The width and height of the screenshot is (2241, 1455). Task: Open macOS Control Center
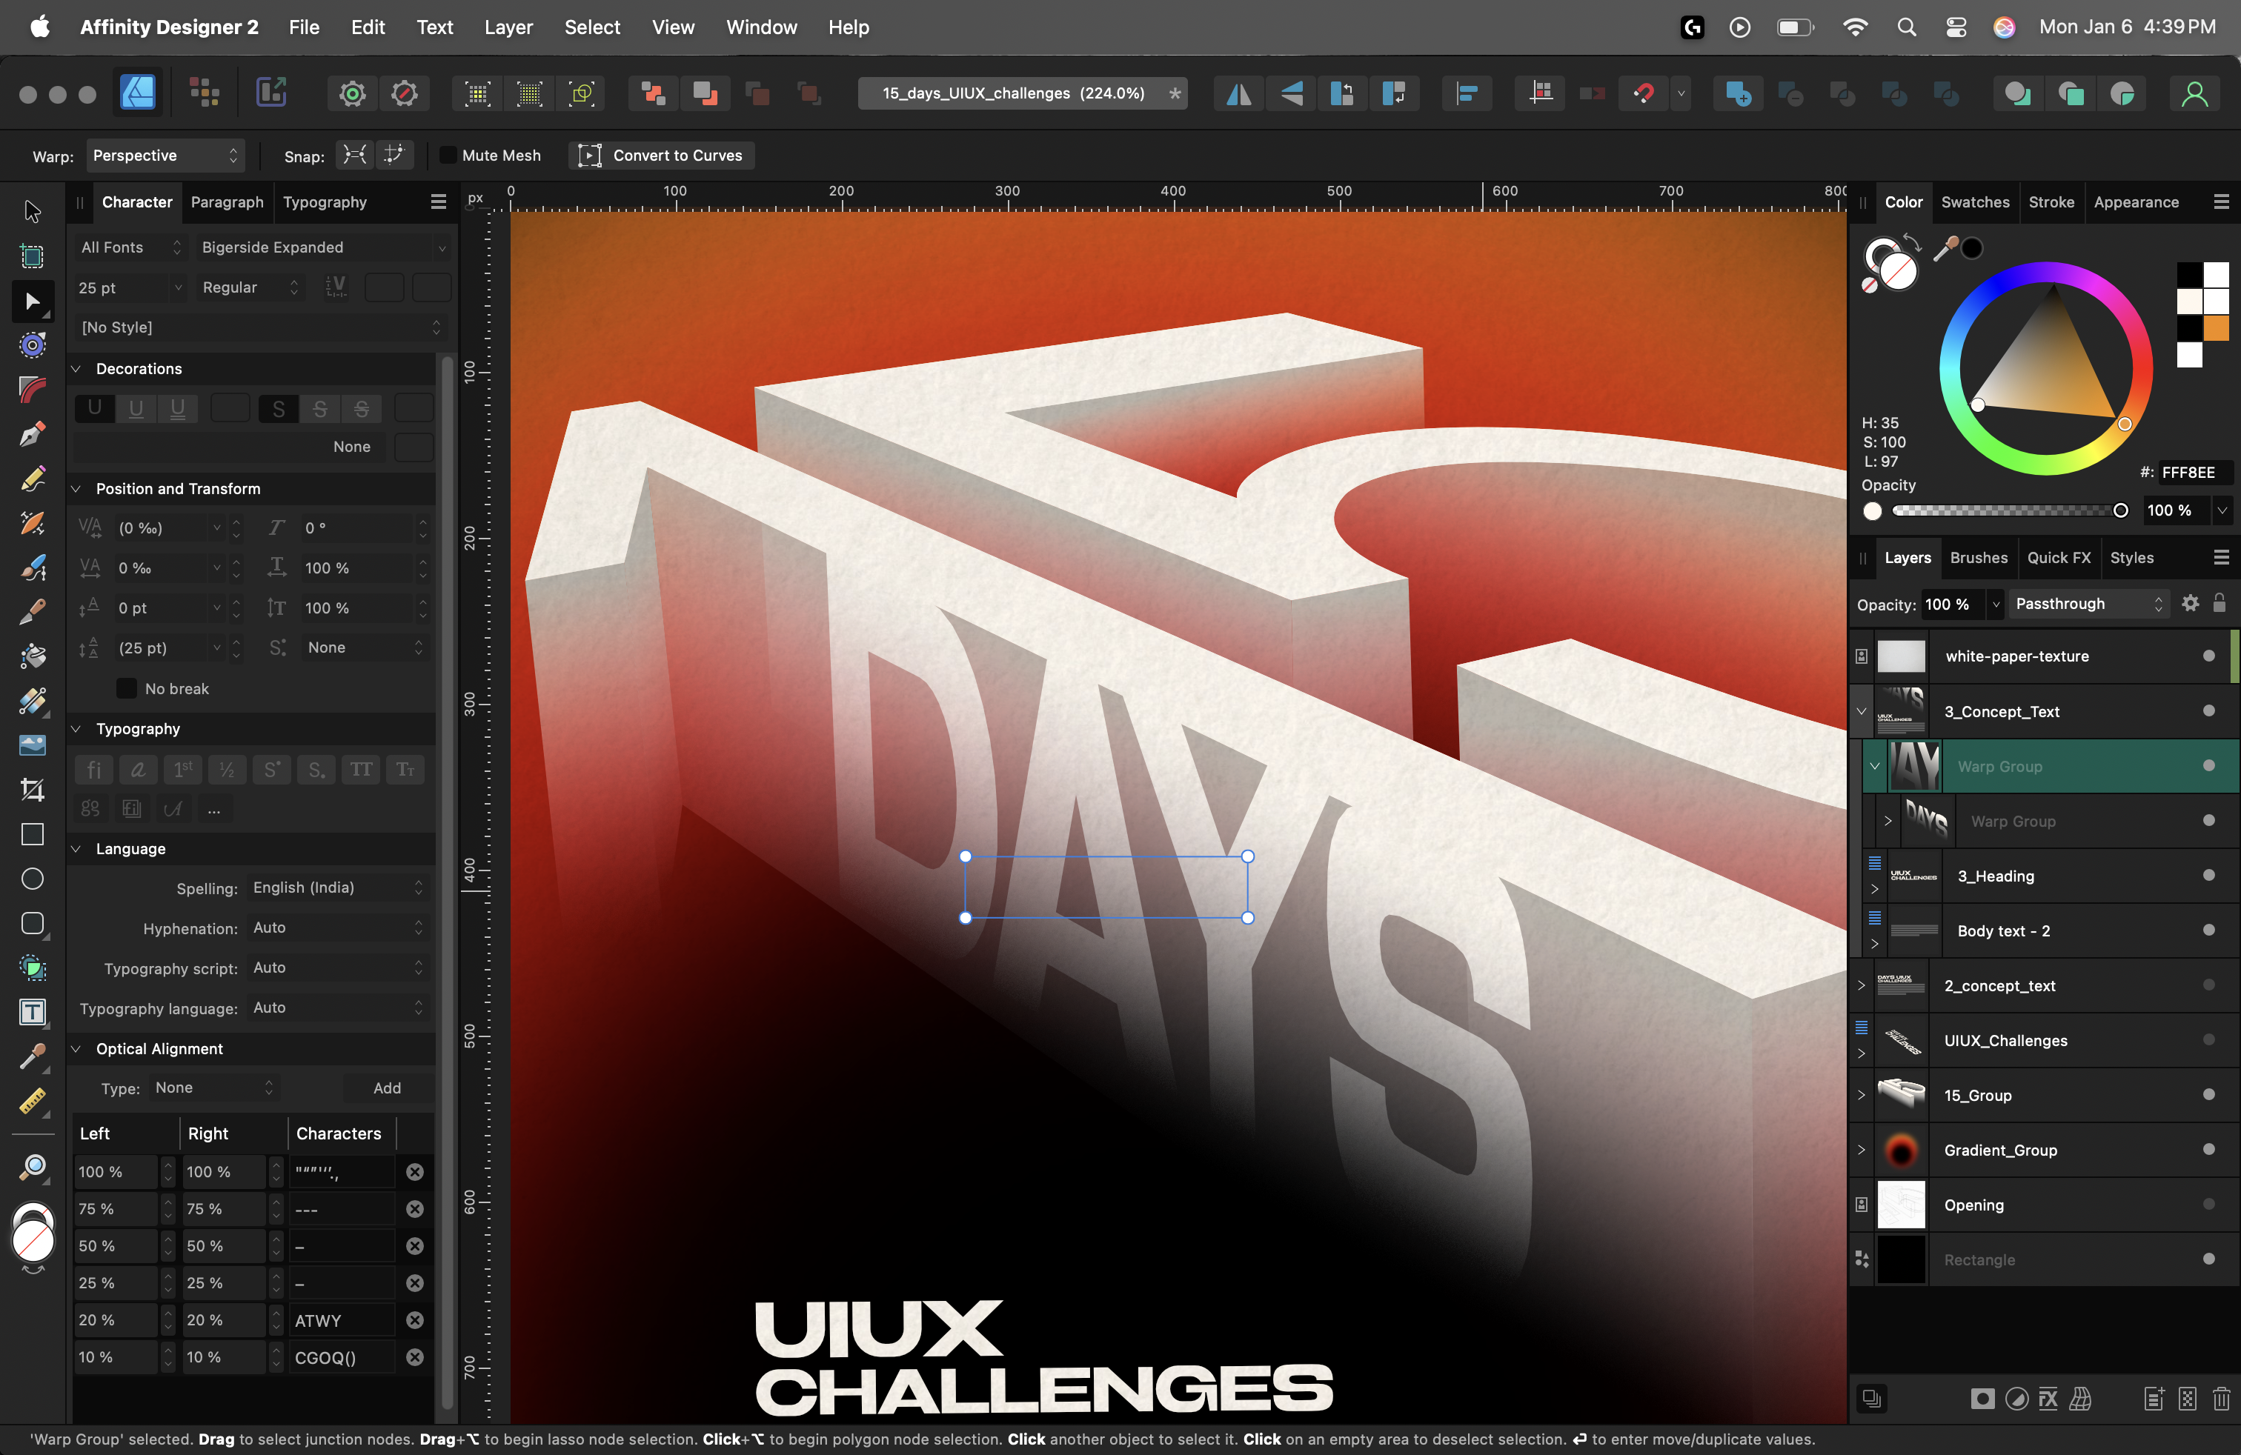1956,27
